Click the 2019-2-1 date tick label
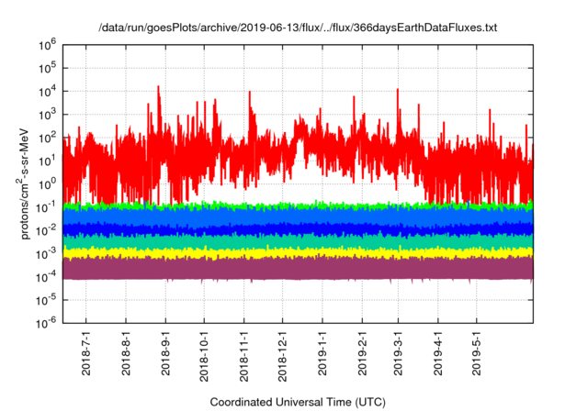This screenshot has width=588, height=411. point(362,353)
